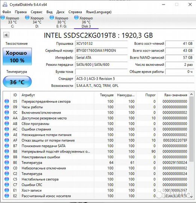
Task: Open the Диск menu
Action: (x=60, y=12)
